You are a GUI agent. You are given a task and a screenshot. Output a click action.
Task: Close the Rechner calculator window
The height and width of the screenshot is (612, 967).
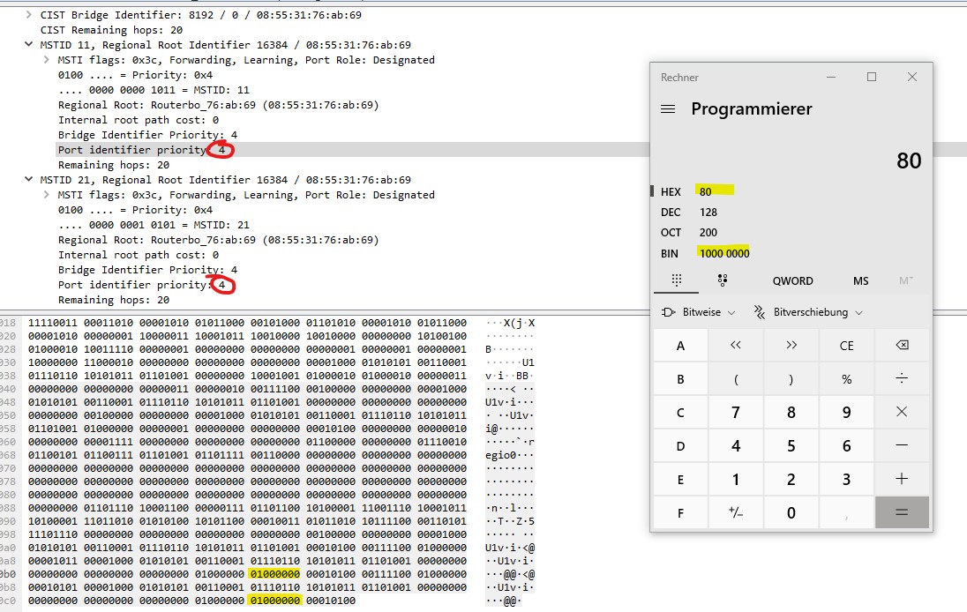pyautogui.click(x=912, y=77)
